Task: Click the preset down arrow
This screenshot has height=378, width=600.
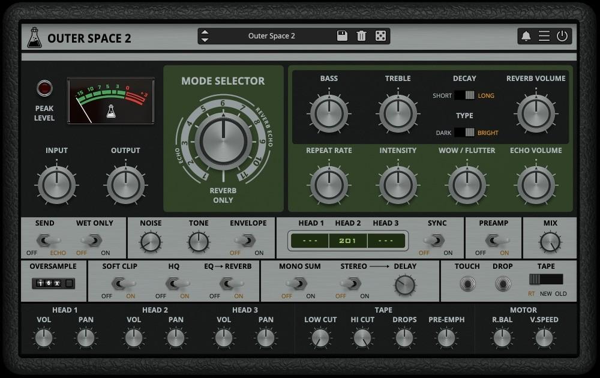Action: point(205,40)
